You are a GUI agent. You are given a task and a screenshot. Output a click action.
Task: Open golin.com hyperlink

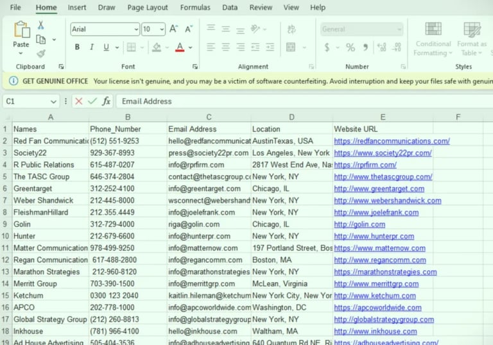coord(359,224)
